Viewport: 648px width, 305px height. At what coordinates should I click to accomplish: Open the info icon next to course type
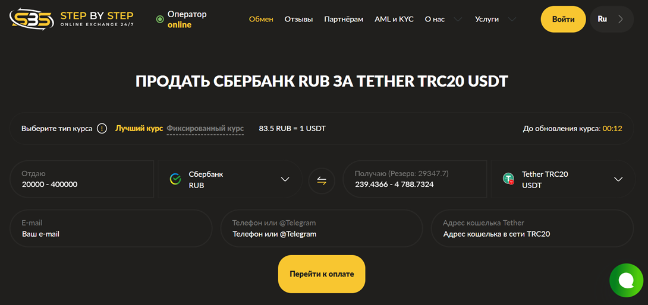pos(102,128)
